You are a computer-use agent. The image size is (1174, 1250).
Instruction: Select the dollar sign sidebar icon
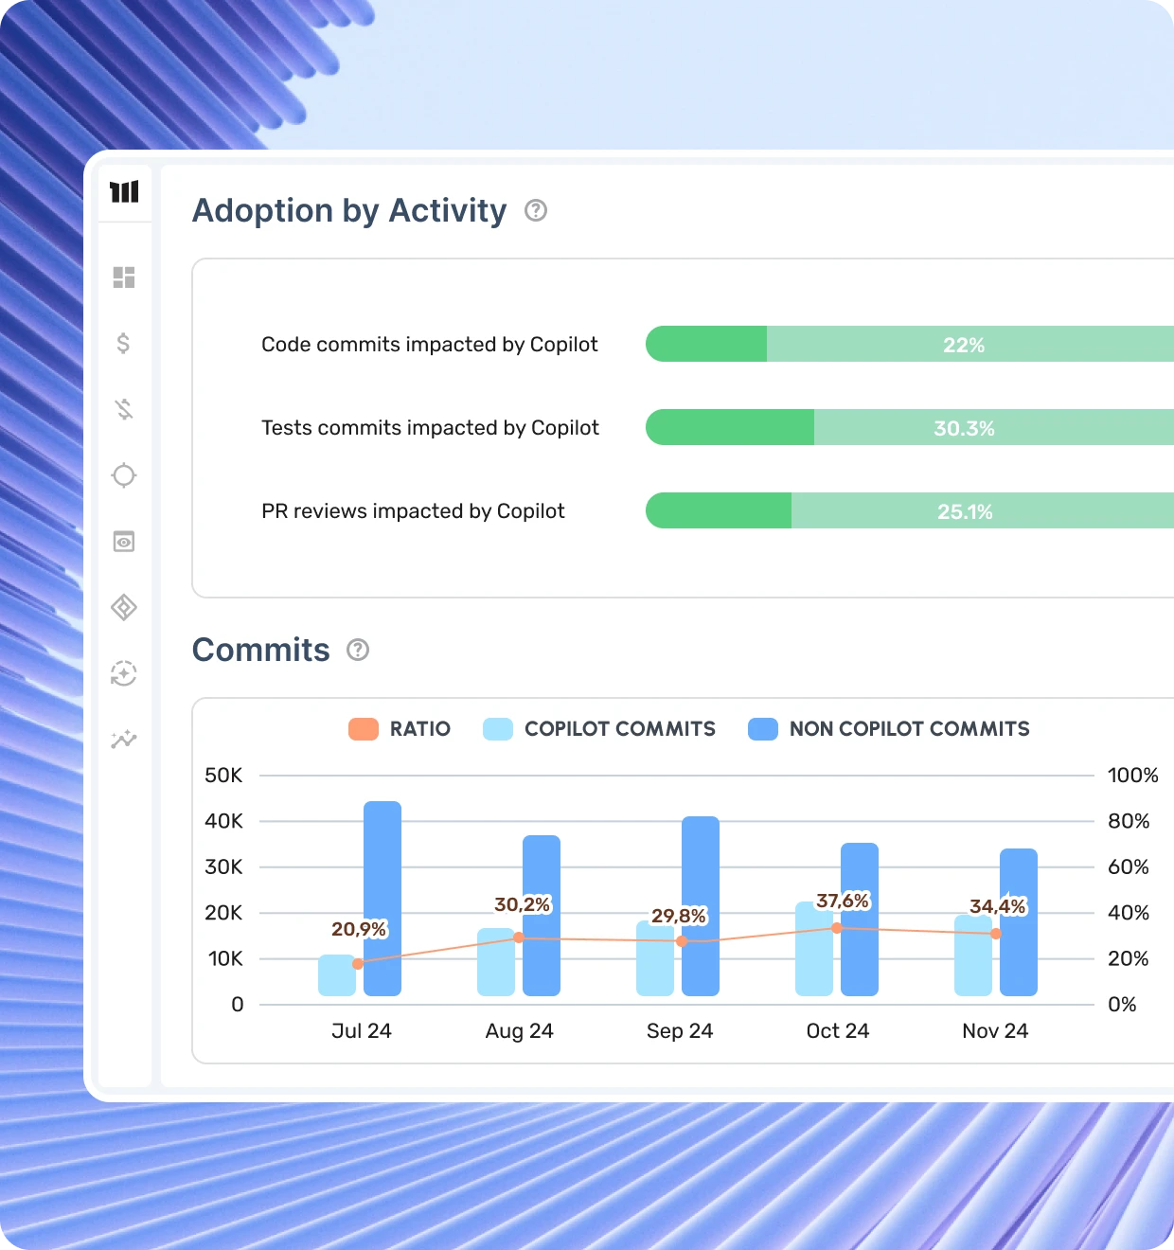124,343
